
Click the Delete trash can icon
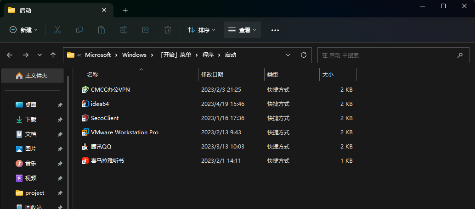point(168,30)
